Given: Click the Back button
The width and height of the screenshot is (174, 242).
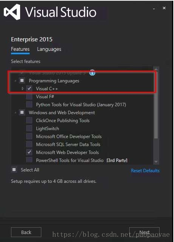Looking at the screenshot, I should coord(26,232).
